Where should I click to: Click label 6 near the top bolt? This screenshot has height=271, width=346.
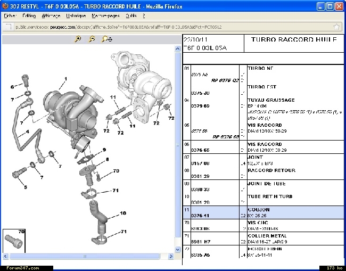(12, 87)
